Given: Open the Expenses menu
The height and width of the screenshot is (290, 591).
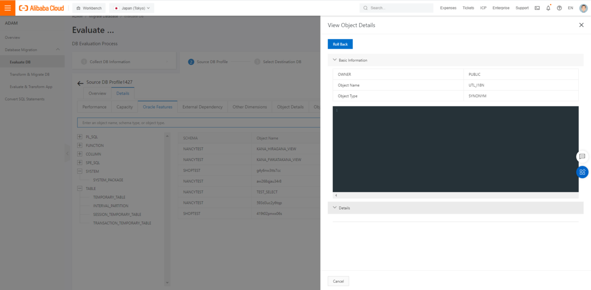Looking at the screenshot, I should pyautogui.click(x=448, y=8).
